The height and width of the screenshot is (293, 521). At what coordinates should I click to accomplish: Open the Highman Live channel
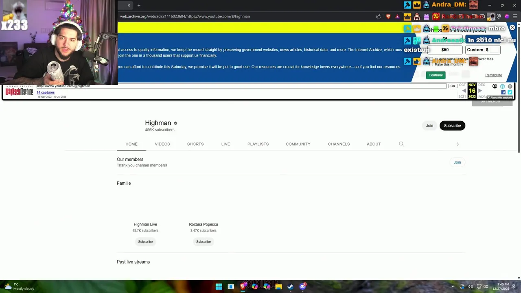(145, 224)
